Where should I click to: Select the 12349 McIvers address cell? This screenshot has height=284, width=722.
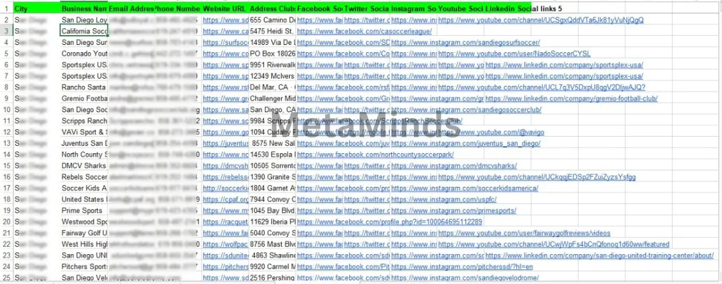tap(273, 76)
